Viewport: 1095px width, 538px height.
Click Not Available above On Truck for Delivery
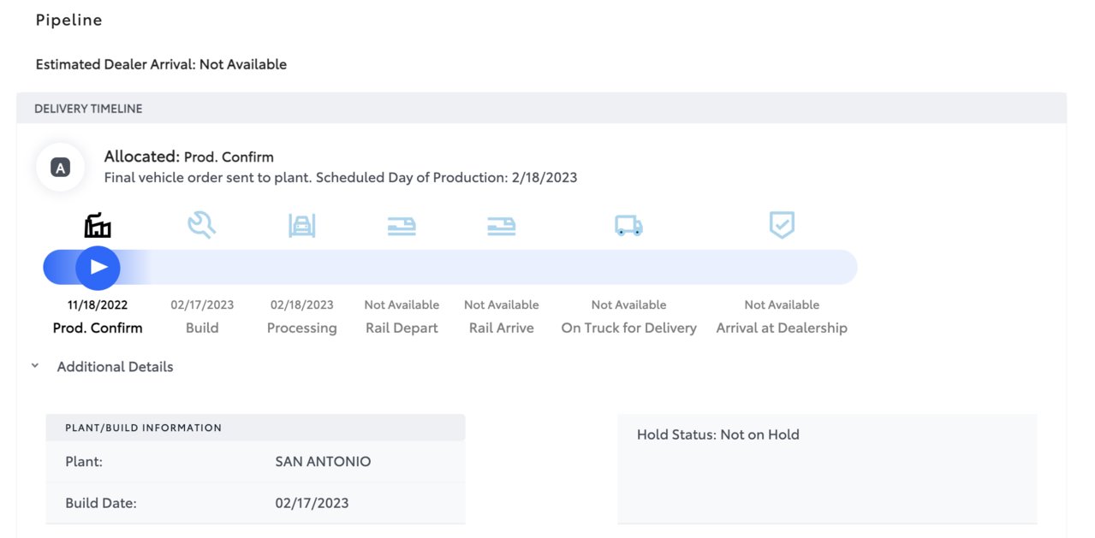628,304
